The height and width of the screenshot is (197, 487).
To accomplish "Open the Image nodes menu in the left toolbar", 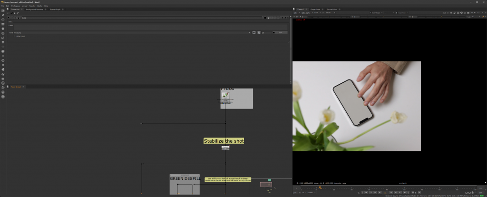I will pyautogui.click(x=3, y=10).
